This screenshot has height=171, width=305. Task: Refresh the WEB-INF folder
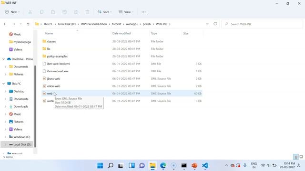[x=215, y=24]
